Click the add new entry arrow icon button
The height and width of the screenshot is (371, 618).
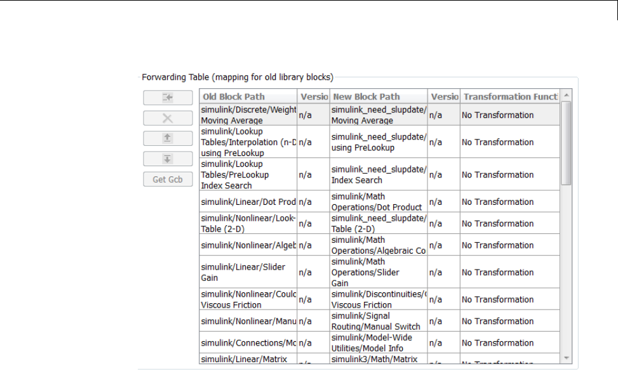coord(168,98)
